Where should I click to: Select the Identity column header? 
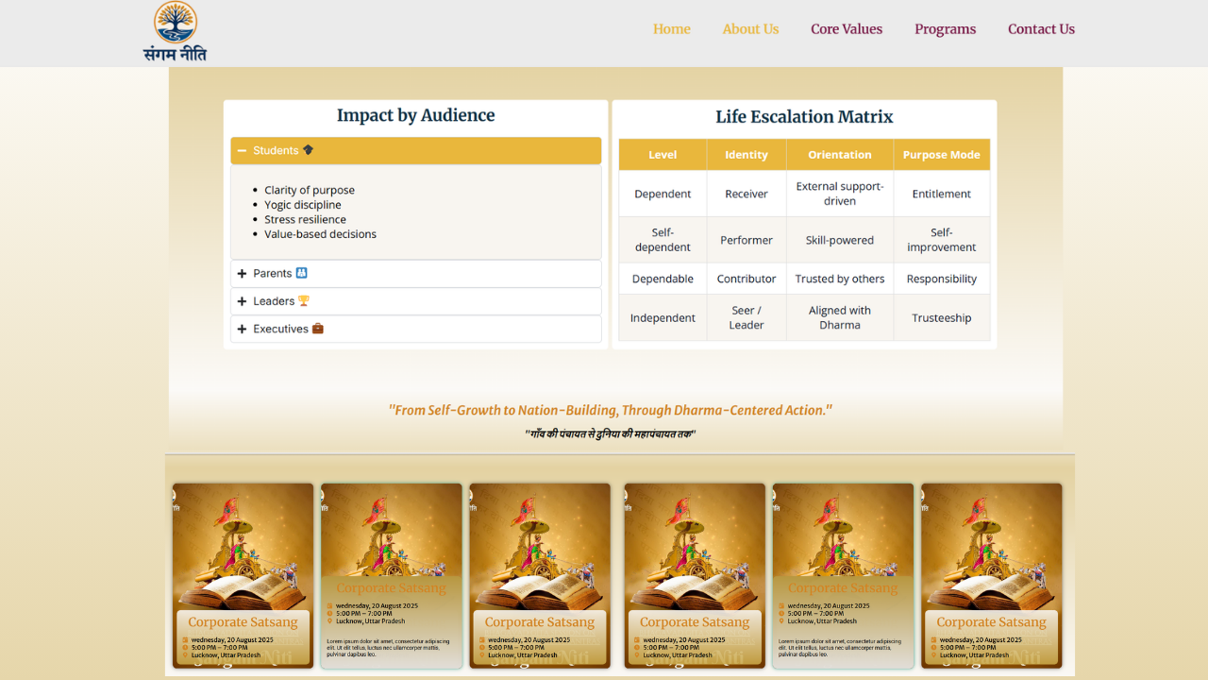(747, 155)
